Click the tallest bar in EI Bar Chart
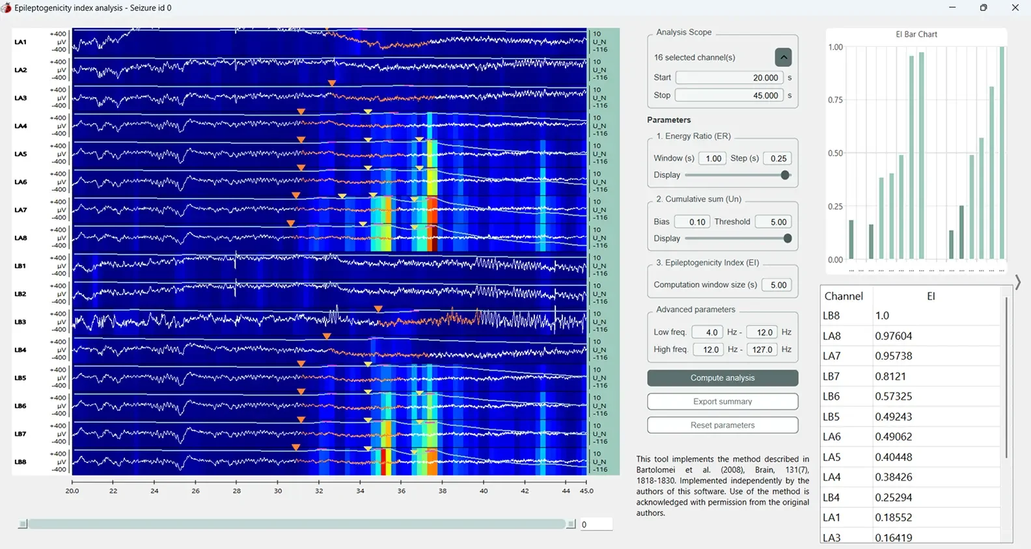 click(1002, 153)
